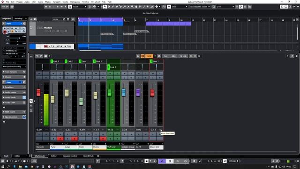This screenshot has width=300, height=169.
Task: Open the Windows Start menu
Action: point(3,167)
